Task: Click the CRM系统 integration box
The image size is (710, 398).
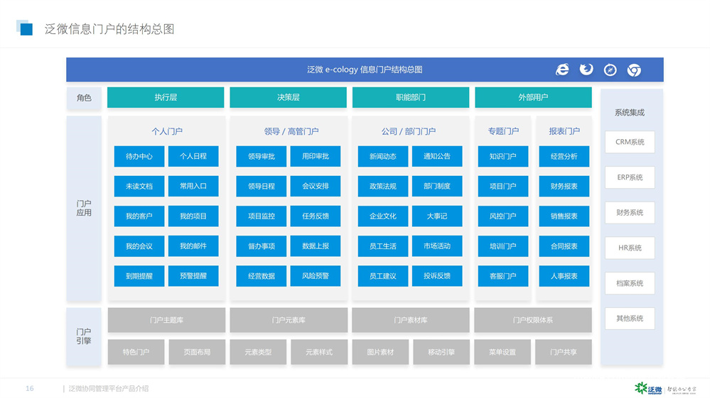Action: (x=630, y=142)
